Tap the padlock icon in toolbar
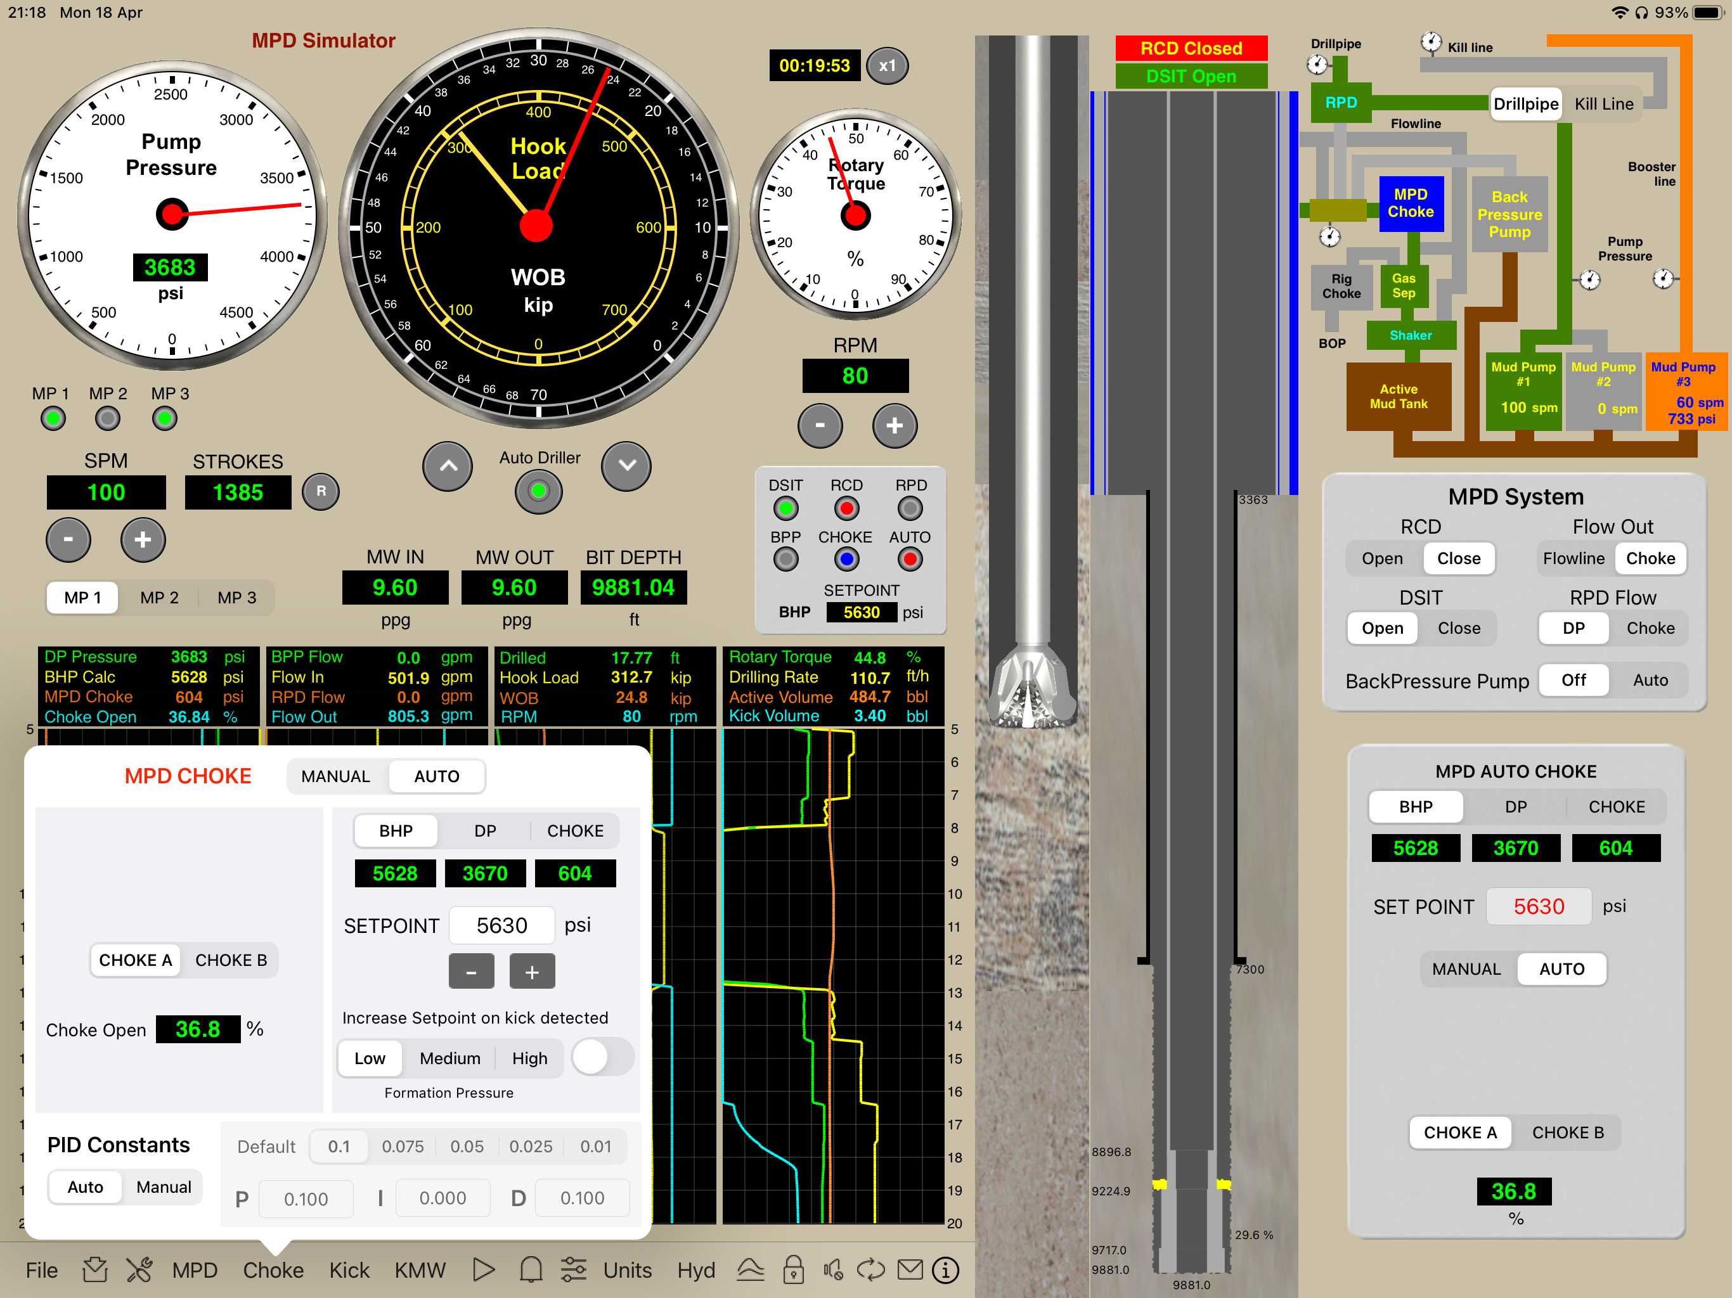This screenshot has height=1298, width=1732. [x=793, y=1270]
